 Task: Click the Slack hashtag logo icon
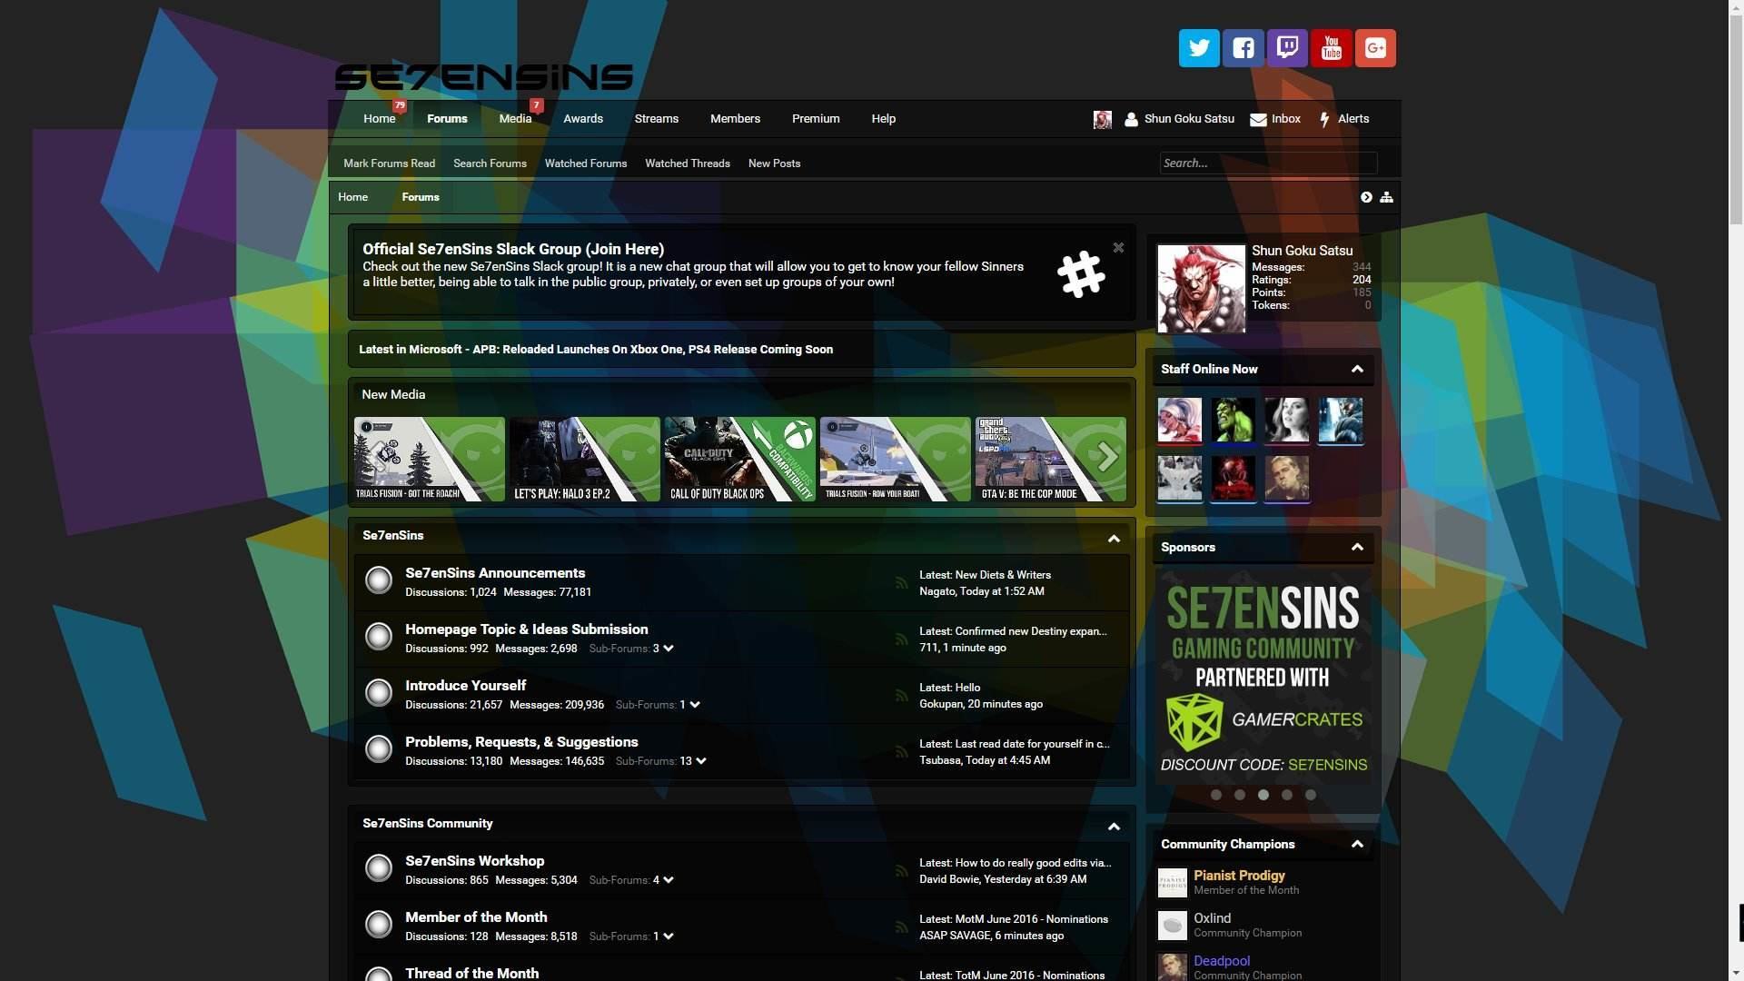tap(1081, 274)
